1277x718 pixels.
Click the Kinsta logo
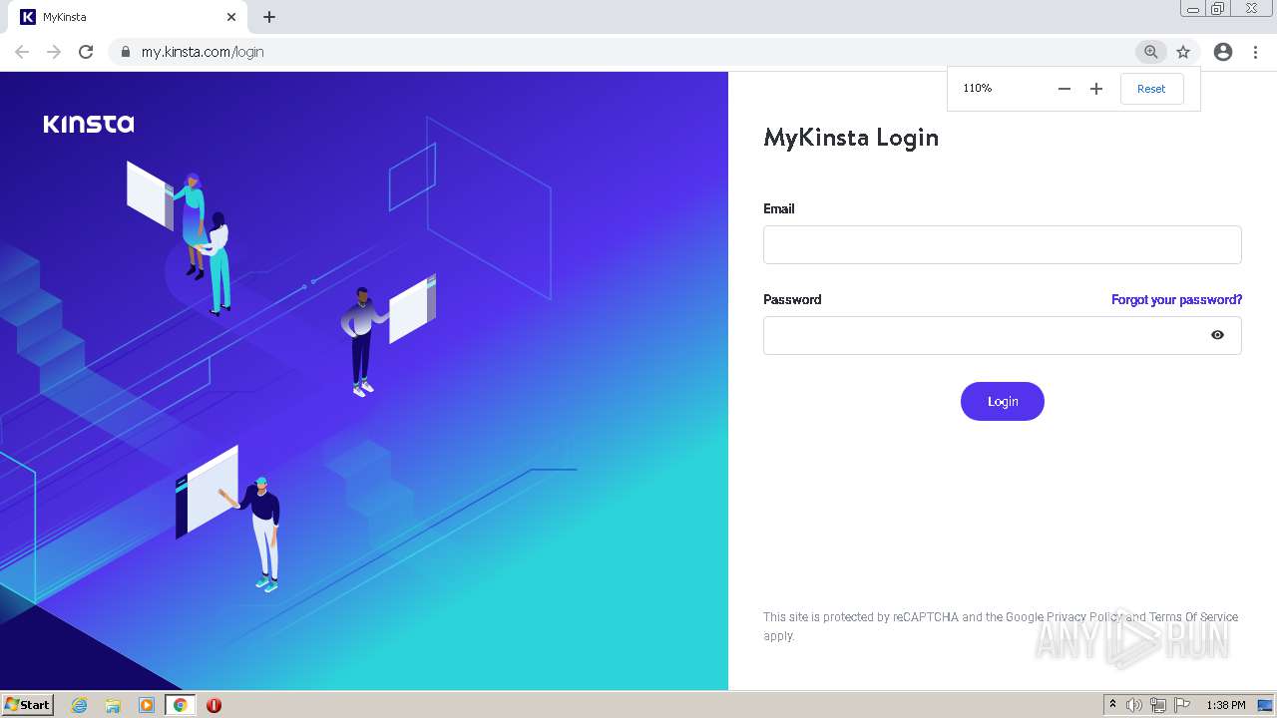click(x=89, y=124)
